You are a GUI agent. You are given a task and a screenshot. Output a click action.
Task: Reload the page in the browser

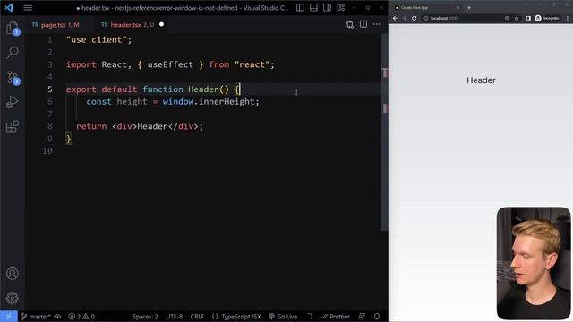tap(414, 18)
